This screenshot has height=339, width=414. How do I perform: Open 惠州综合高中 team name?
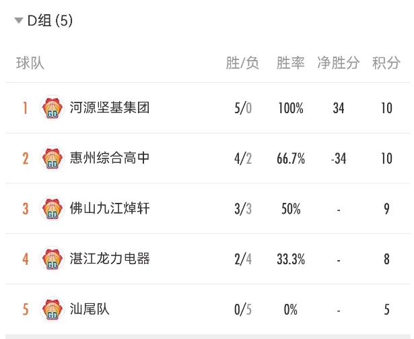tap(110, 158)
